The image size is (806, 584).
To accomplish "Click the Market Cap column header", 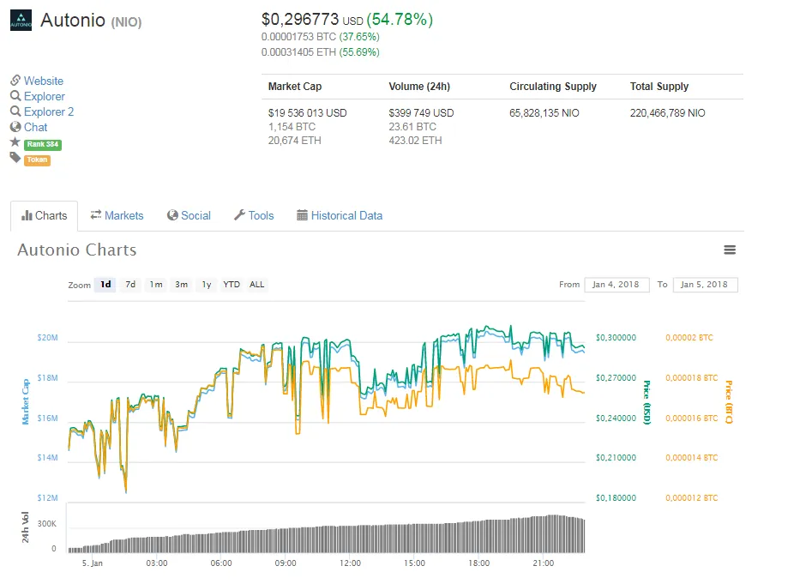I will (295, 87).
